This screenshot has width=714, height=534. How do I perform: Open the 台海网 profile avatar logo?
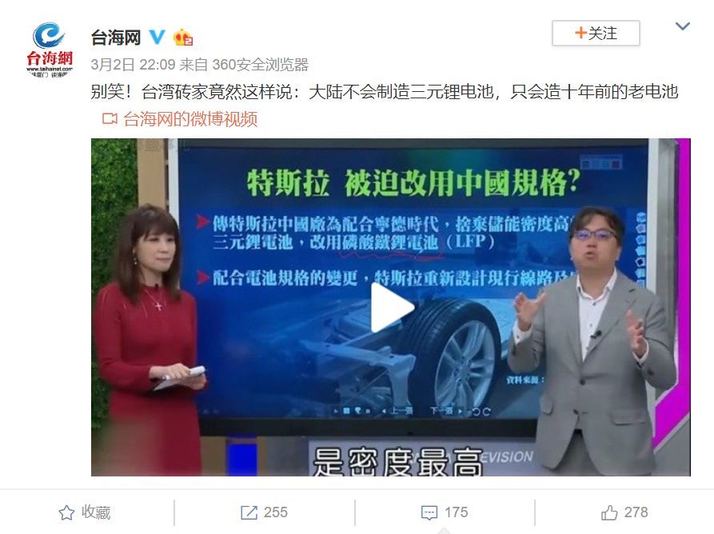point(50,50)
